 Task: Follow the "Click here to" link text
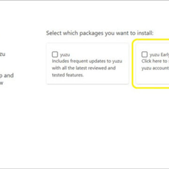(x=154, y=61)
